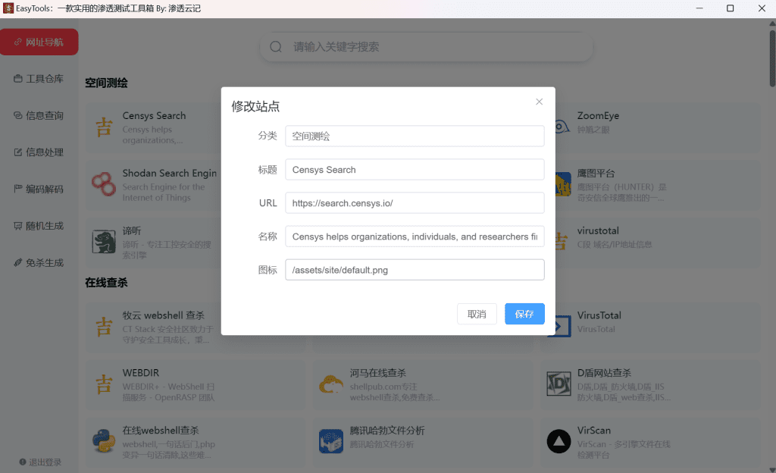Click the VirusTotal blue arrow icon
The width and height of the screenshot is (776, 473).
(x=563, y=327)
